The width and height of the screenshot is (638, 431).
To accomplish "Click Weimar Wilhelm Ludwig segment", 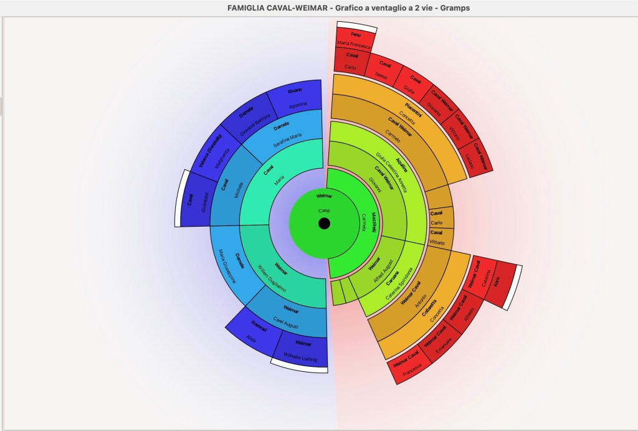I will tap(300, 350).
